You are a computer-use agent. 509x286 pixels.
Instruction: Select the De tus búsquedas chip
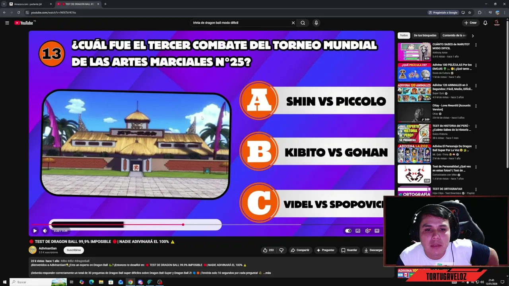pos(425,35)
